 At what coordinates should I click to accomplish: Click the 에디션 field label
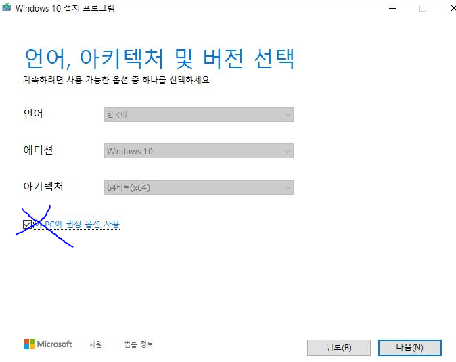(x=38, y=150)
